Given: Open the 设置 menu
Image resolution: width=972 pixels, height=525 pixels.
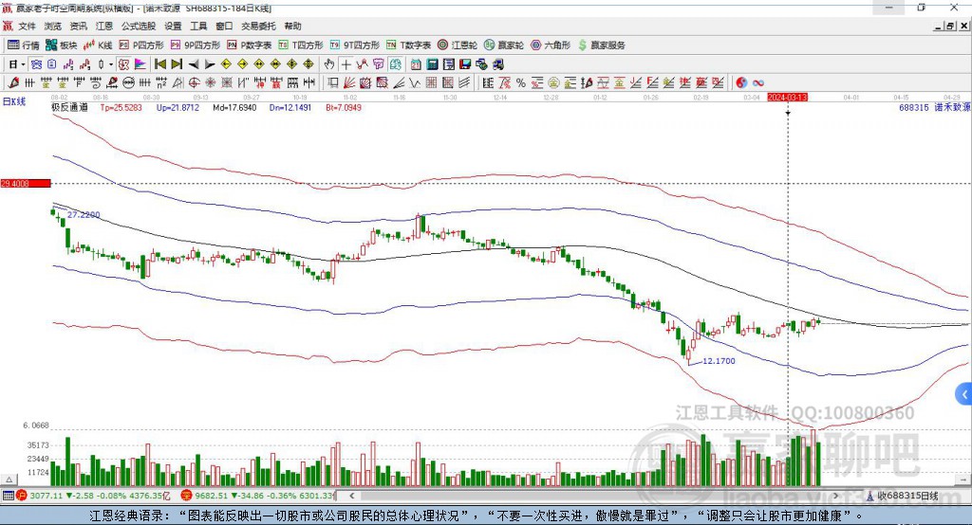Looking at the screenshot, I should (173, 26).
